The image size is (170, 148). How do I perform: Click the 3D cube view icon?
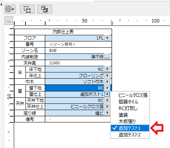pyautogui.click(x=45, y=9)
